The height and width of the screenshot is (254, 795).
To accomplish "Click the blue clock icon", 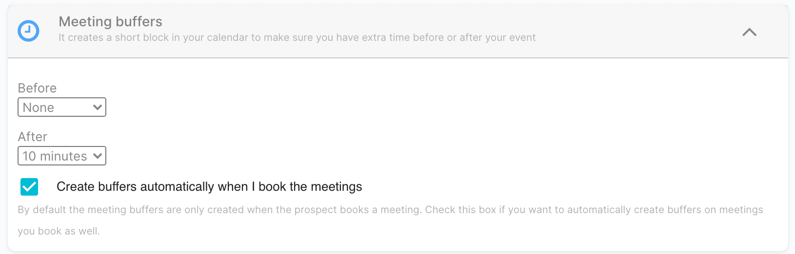I will pyautogui.click(x=28, y=31).
